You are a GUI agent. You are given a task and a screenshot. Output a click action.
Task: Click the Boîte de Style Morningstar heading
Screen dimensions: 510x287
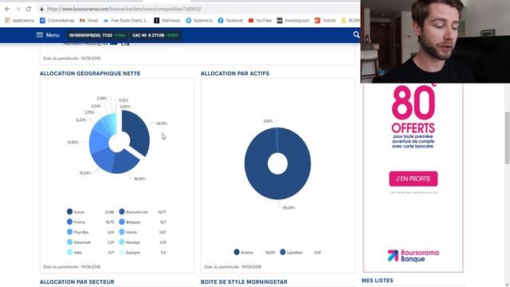click(244, 281)
